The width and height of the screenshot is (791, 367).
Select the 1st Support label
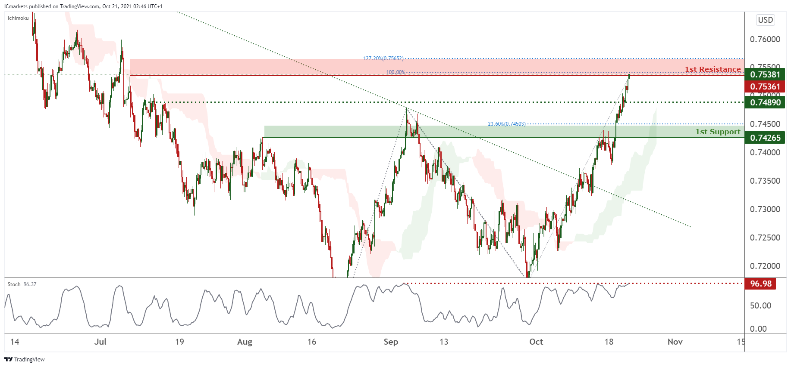click(x=718, y=132)
